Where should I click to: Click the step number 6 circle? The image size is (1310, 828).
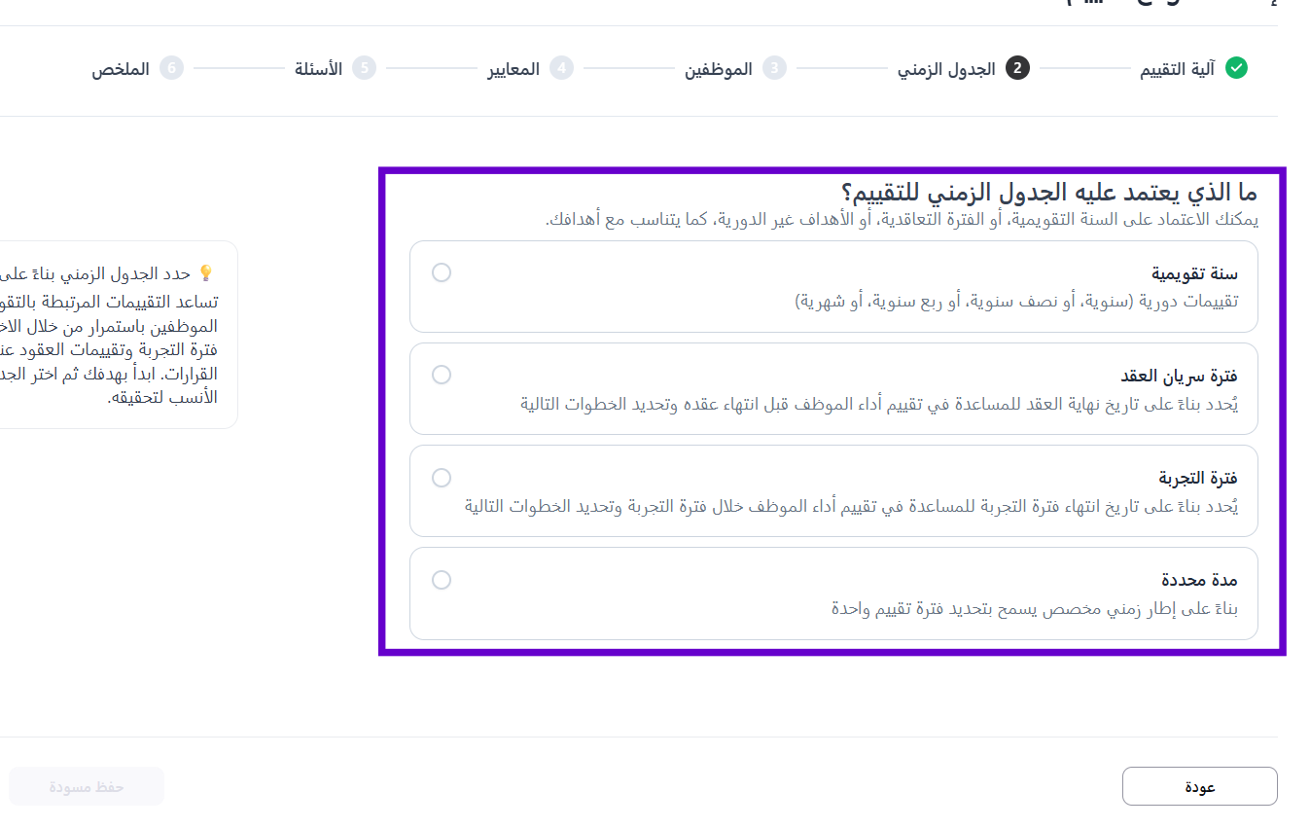point(171,68)
